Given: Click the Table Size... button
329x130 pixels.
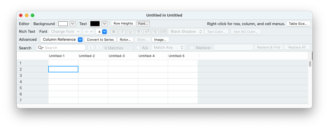Looking at the screenshot, I should (x=298, y=24).
